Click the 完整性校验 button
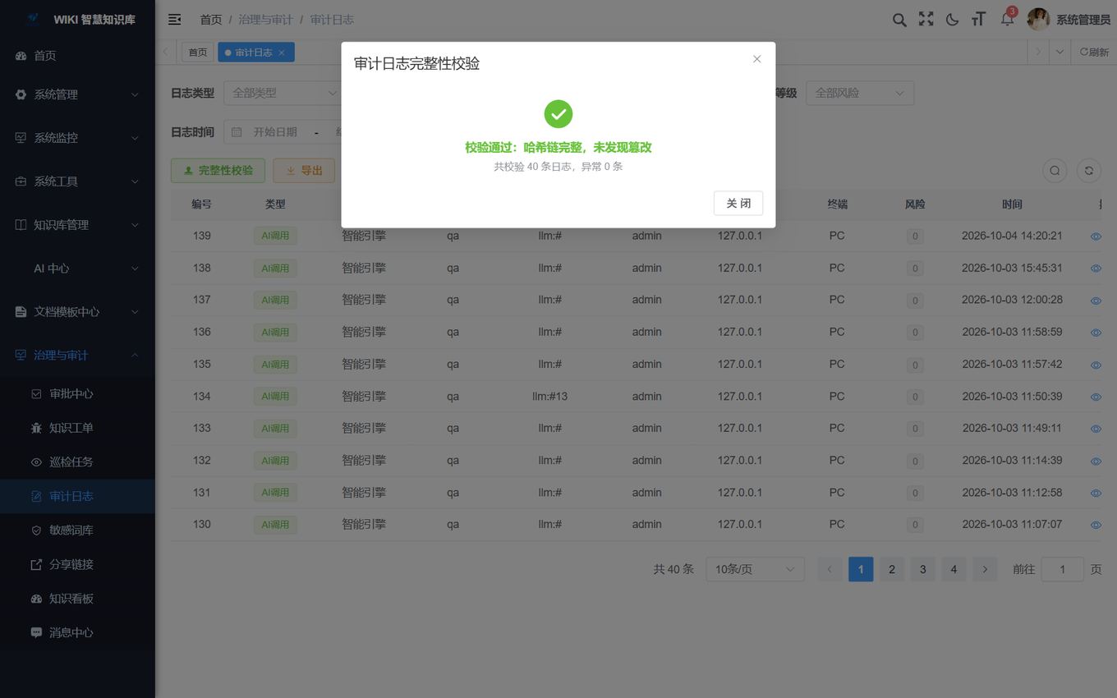 (218, 171)
